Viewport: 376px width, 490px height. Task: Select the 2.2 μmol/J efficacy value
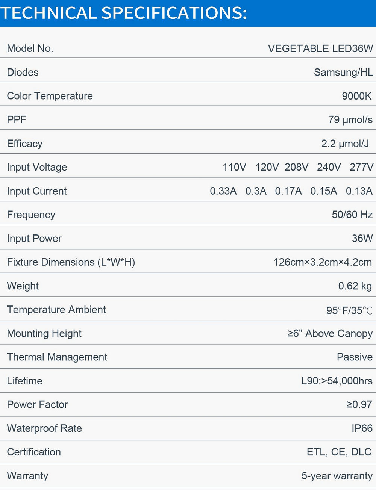click(345, 144)
